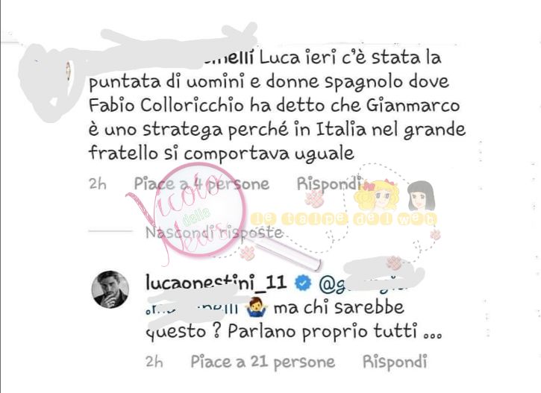Click the shrugging man emoji
This screenshot has height=393, width=541.
[256, 307]
